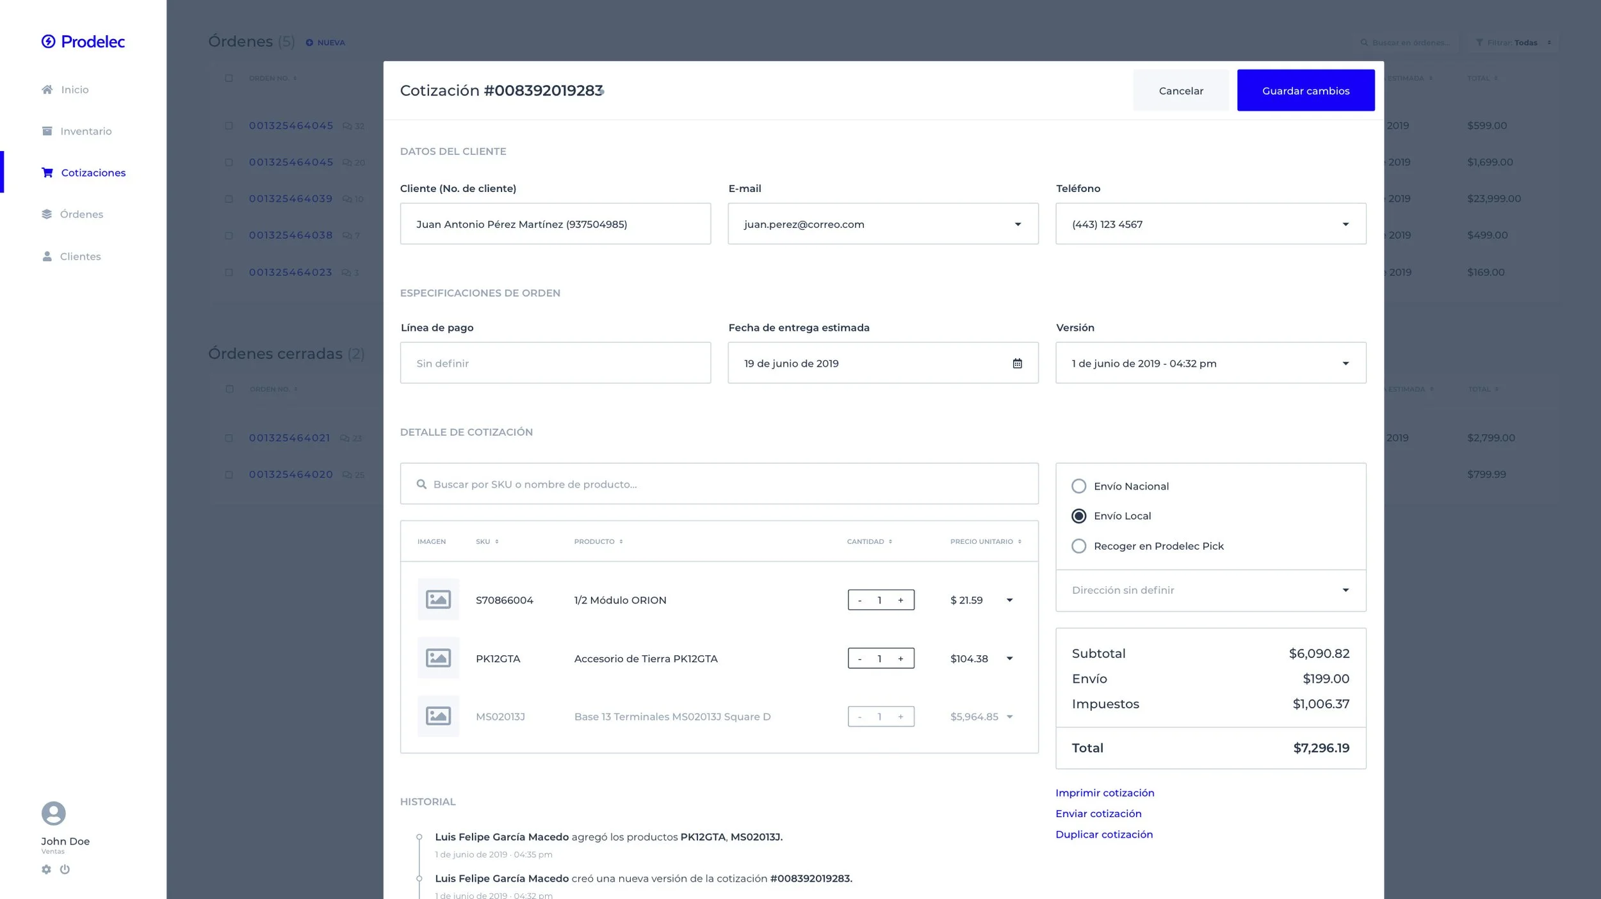Choose the Envío Local radio button
Image resolution: width=1601 pixels, height=899 pixels.
tap(1078, 516)
